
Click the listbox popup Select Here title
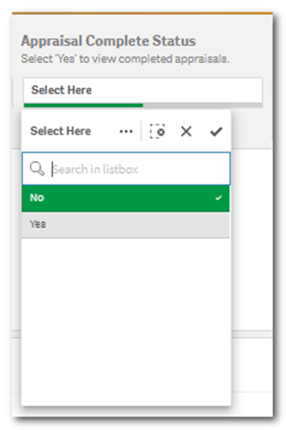[x=61, y=131]
